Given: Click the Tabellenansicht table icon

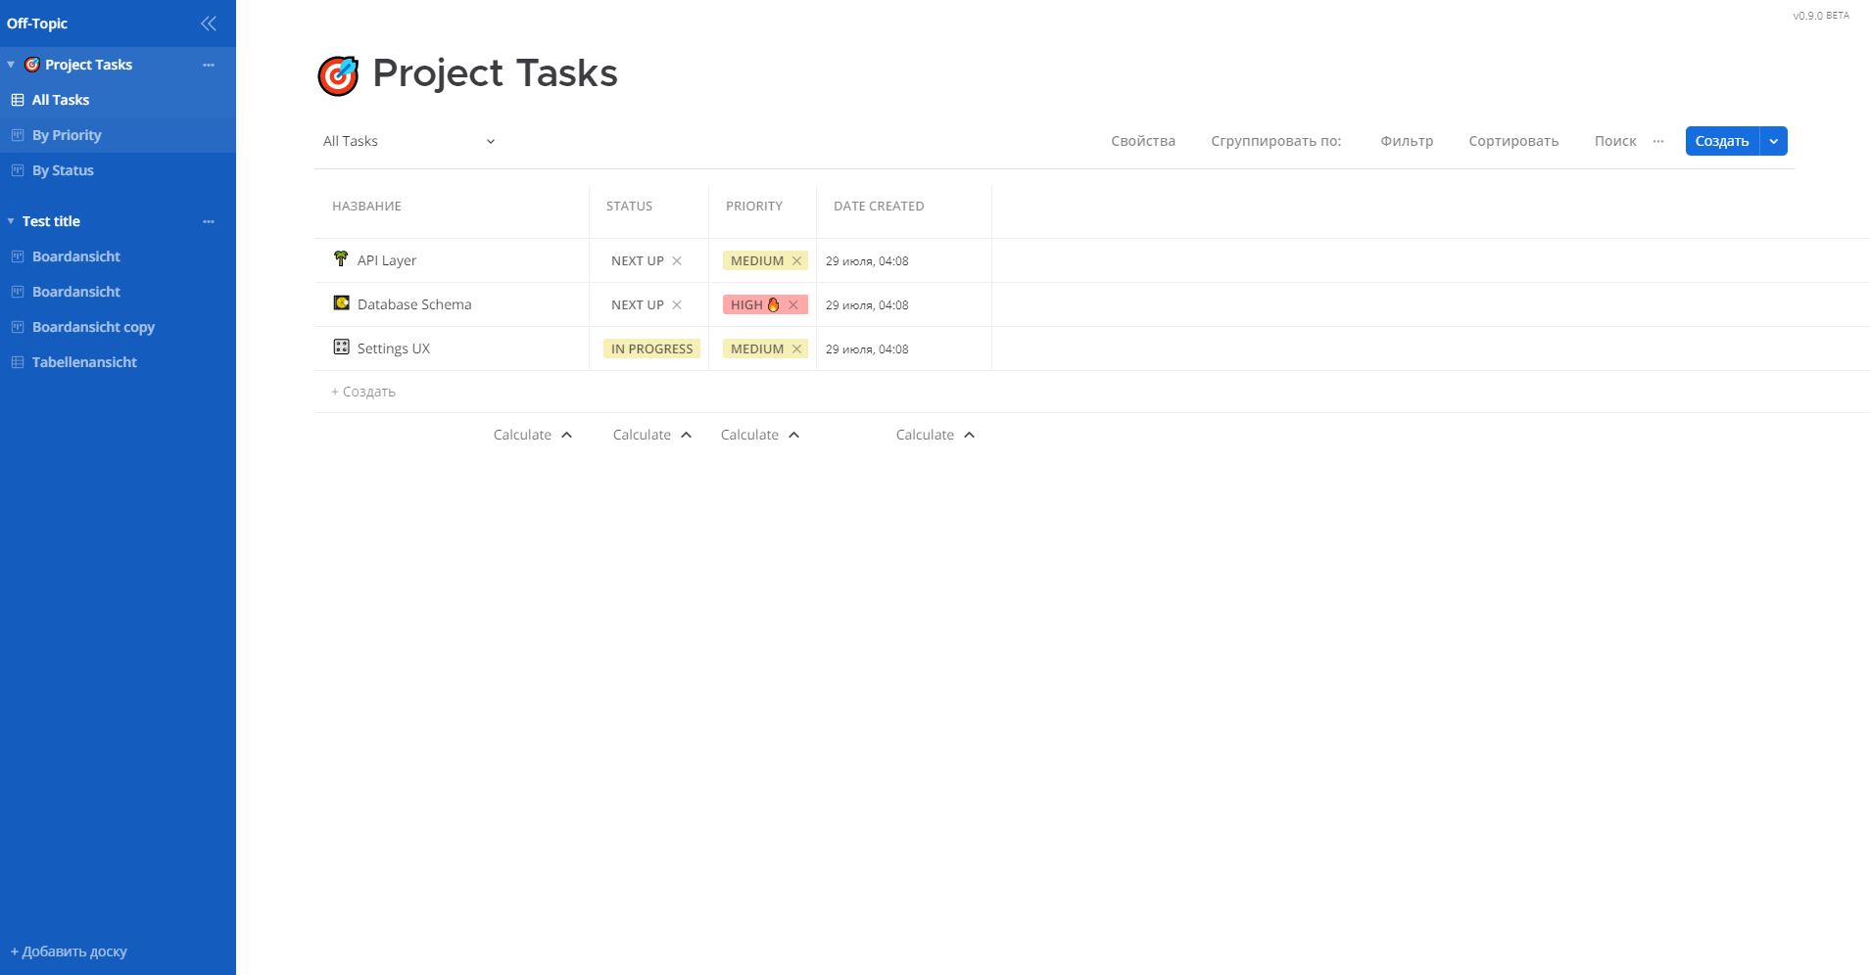Looking at the screenshot, I should 16,362.
